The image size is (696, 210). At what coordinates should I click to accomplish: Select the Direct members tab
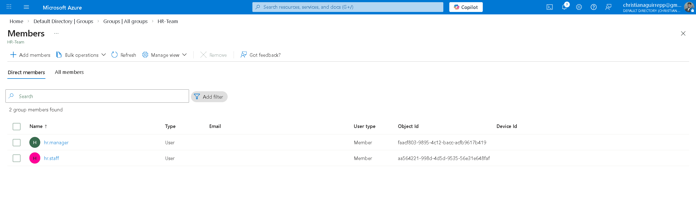pos(26,72)
